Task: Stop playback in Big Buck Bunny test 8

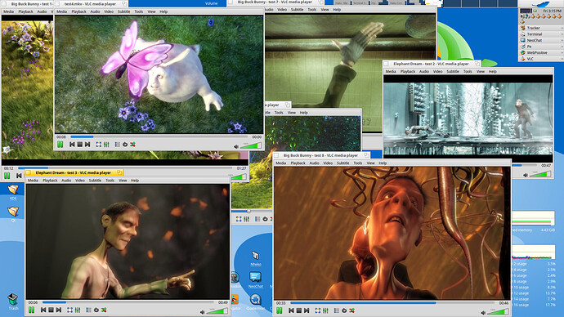Action: (298, 310)
